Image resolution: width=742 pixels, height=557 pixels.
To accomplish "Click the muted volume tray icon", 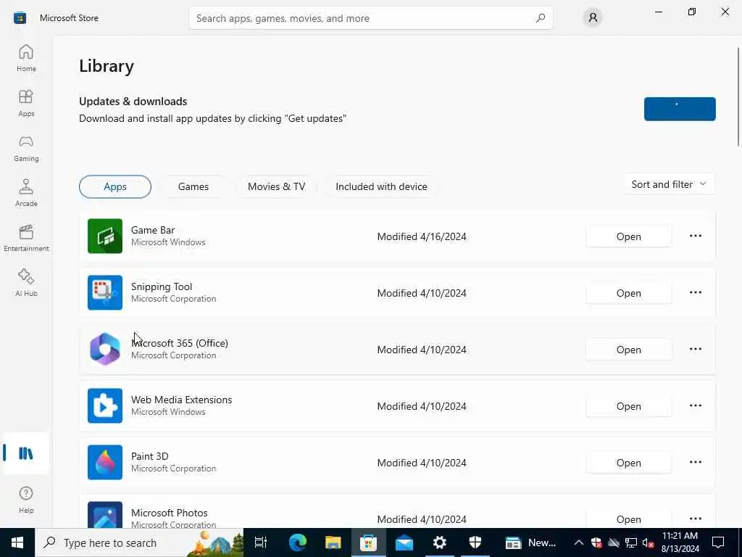I will (x=649, y=542).
